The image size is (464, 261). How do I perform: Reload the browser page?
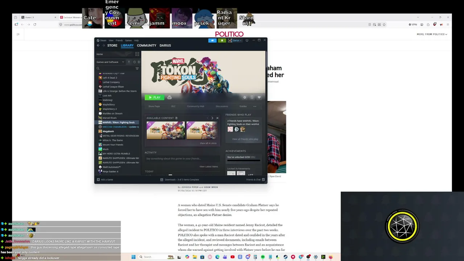tap(35, 25)
